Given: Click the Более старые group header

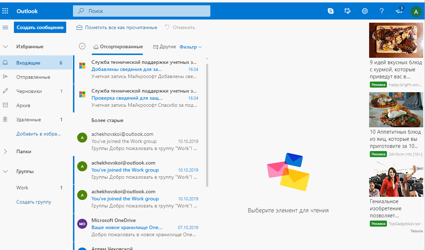Looking at the screenshot, I should point(107,120).
